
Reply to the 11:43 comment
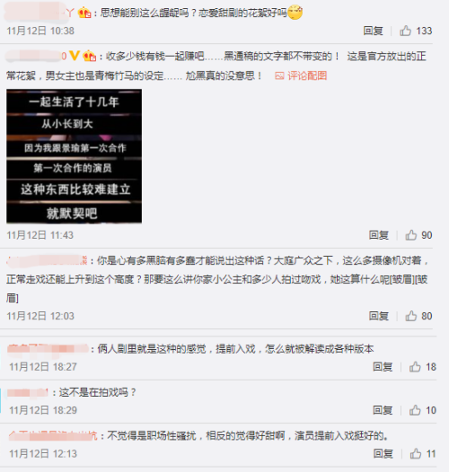point(379,235)
